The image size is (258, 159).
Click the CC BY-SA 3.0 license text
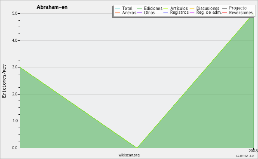[x=245, y=156]
